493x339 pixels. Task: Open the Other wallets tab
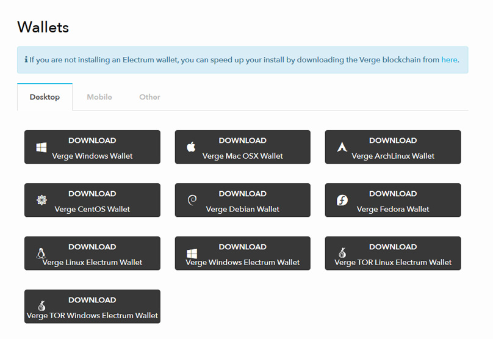(x=149, y=97)
